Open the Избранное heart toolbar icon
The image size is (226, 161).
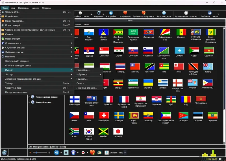(x=125, y=13)
